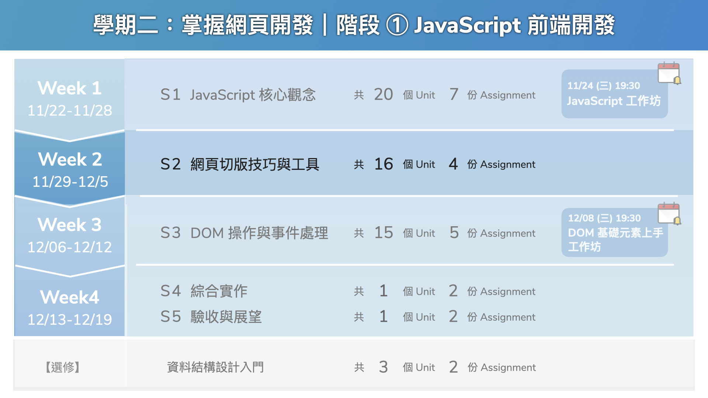708x398 pixels.
Task: Select the Week4 chevron tab
Action: pyautogui.click(x=70, y=307)
